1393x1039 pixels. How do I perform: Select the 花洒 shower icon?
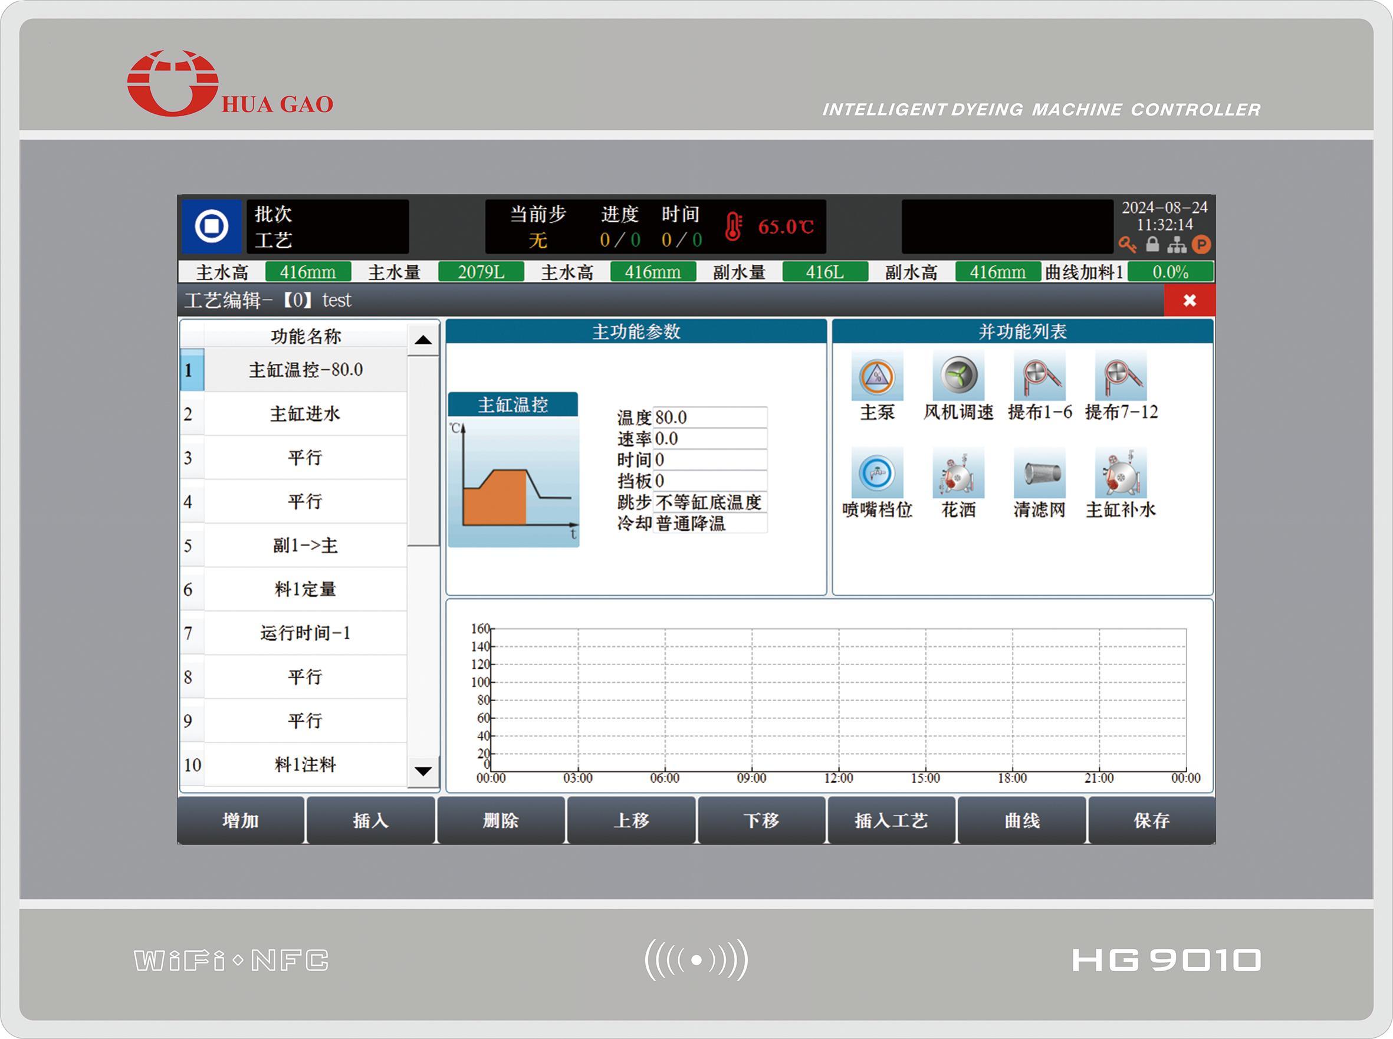(958, 473)
